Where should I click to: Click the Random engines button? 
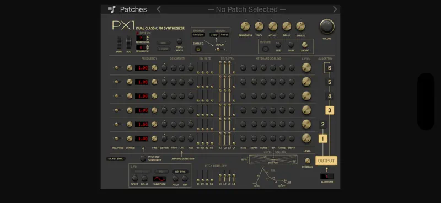point(198,35)
